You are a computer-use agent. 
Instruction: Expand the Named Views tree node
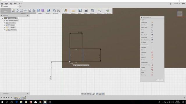pyautogui.click(x=4, y=23)
